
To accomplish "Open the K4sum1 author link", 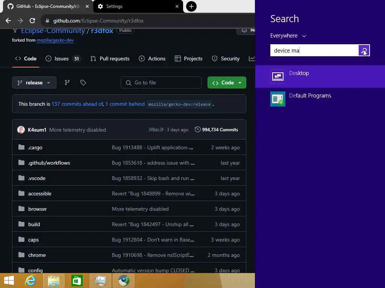I will pyautogui.click(x=37, y=130).
